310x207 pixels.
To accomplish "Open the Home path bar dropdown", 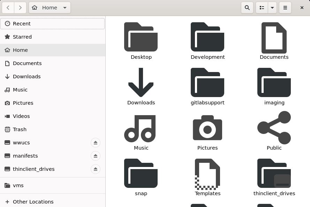I will 50,8.
